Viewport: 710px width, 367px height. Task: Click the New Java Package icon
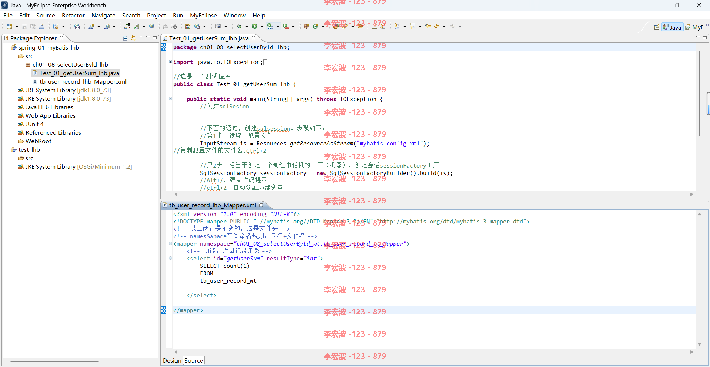307,26
